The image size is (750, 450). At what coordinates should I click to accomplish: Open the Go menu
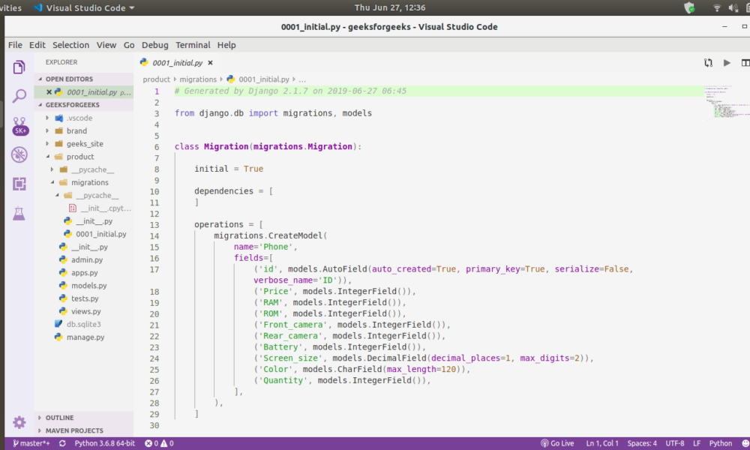pyautogui.click(x=129, y=45)
